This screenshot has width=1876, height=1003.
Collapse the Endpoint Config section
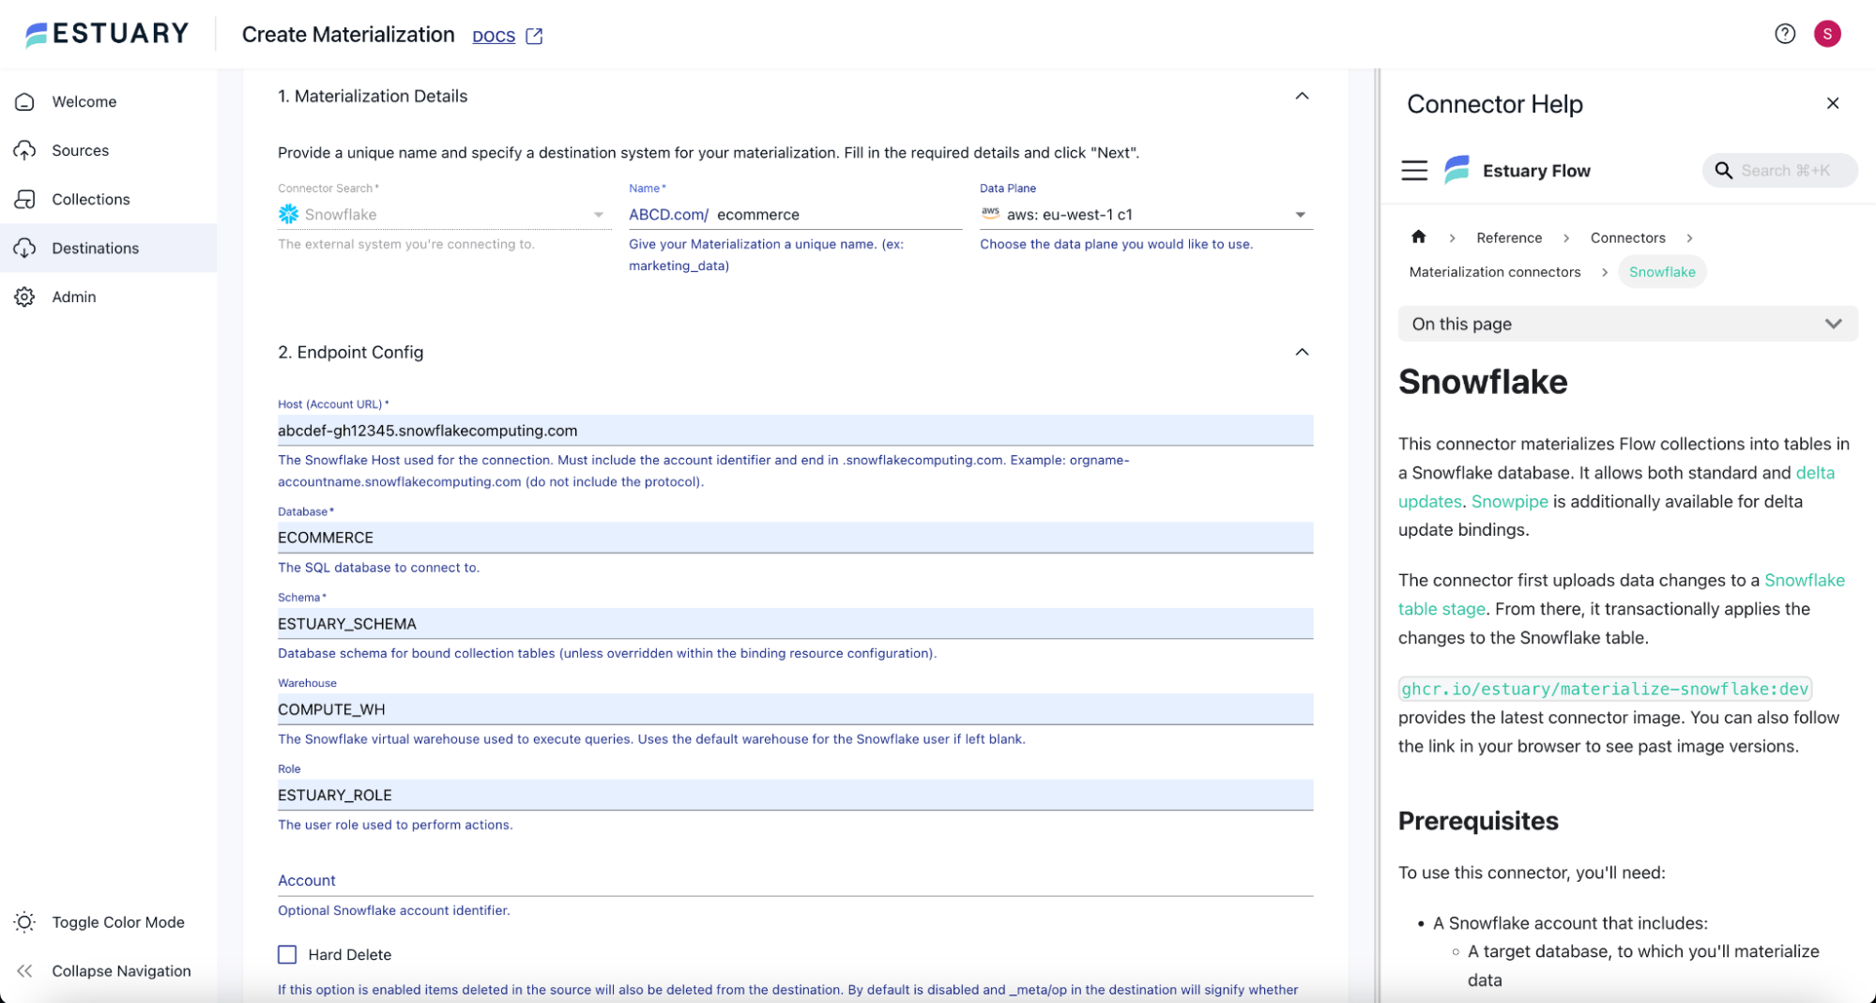[1302, 352]
